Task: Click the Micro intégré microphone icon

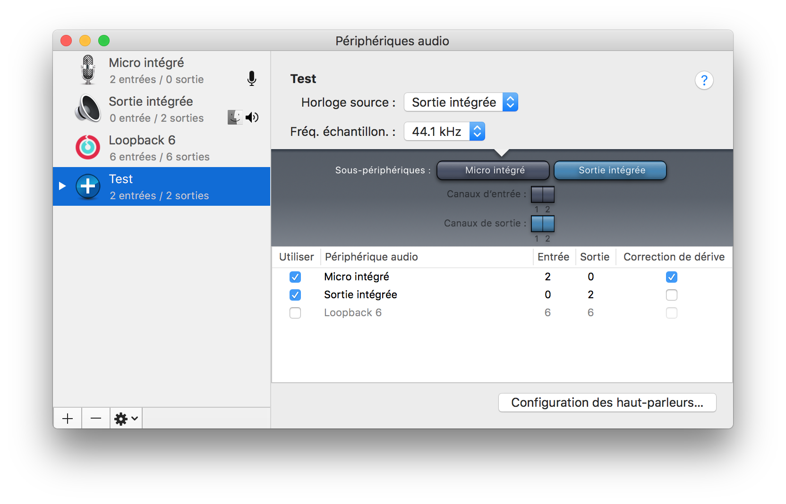Action: (x=88, y=70)
